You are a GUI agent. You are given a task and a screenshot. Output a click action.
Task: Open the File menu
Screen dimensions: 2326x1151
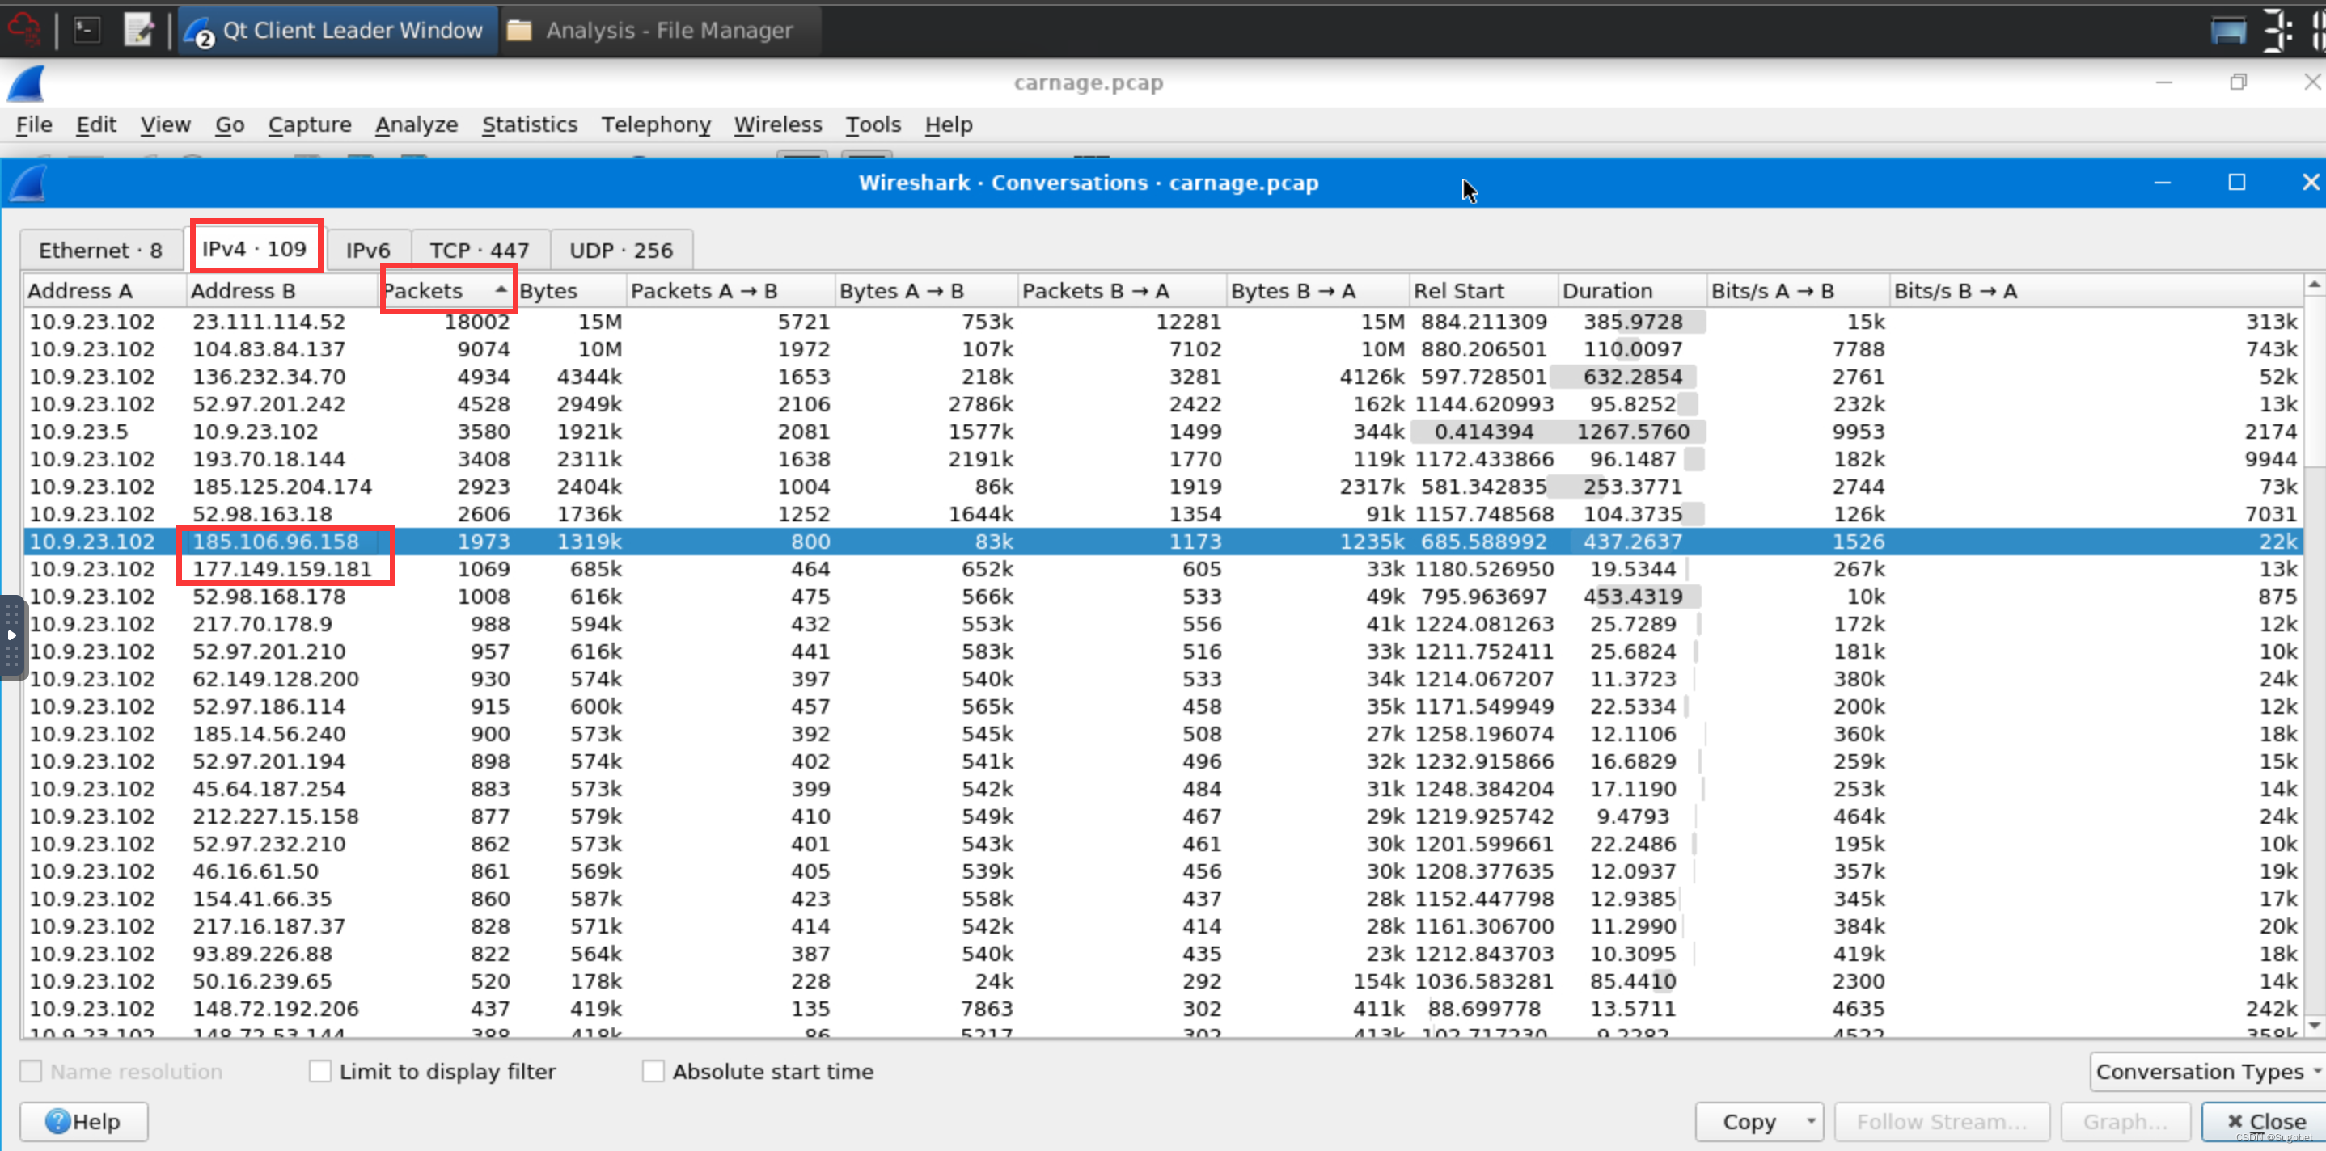[34, 124]
